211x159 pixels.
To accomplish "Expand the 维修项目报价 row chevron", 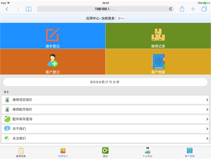I will [x=207, y=100].
